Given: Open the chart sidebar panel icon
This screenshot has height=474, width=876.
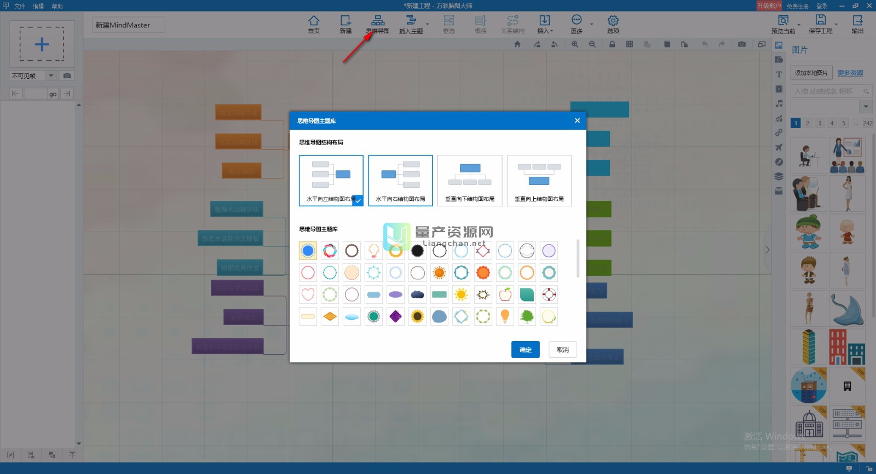Looking at the screenshot, I should (x=779, y=118).
